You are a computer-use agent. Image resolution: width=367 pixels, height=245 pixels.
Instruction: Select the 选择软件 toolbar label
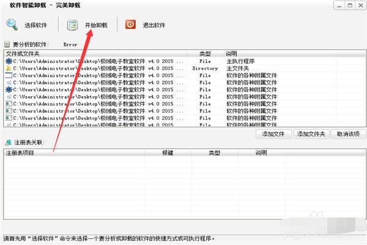point(36,25)
